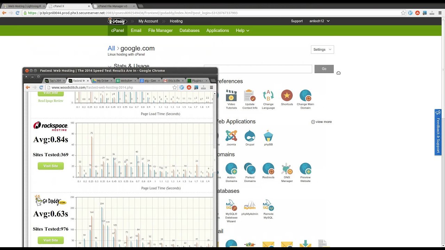Click the GoDaddy logo in header
Image resolution: width=445 pixels, height=250 pixels.
[117, 21]
